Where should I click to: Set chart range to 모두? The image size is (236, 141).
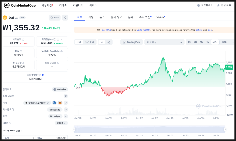(x=215, y=42)
